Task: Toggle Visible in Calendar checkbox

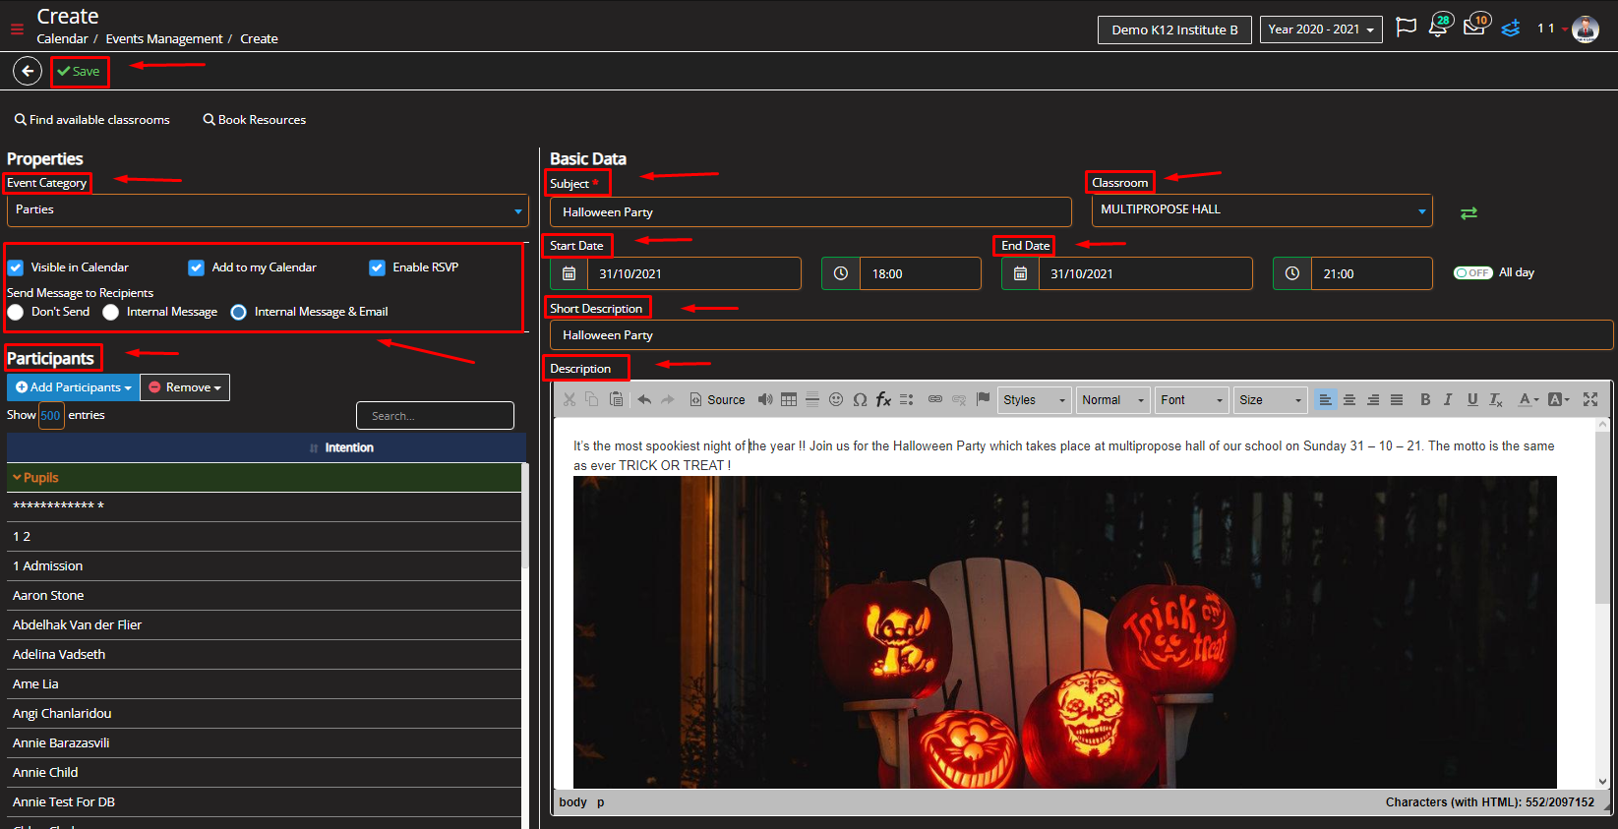Action: (x=16, y=267)
